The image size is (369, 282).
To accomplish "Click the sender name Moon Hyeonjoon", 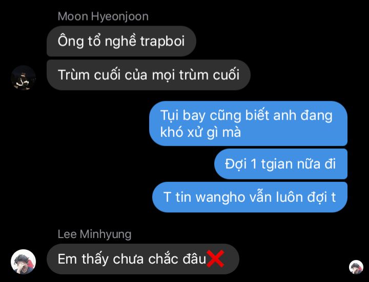I will pos(103,17).
